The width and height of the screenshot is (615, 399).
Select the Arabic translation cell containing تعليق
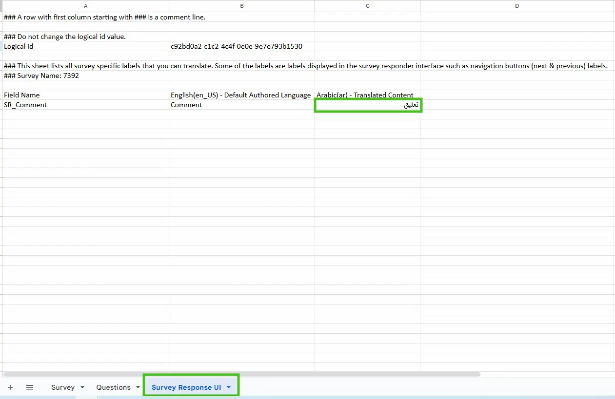coord(367,105)
